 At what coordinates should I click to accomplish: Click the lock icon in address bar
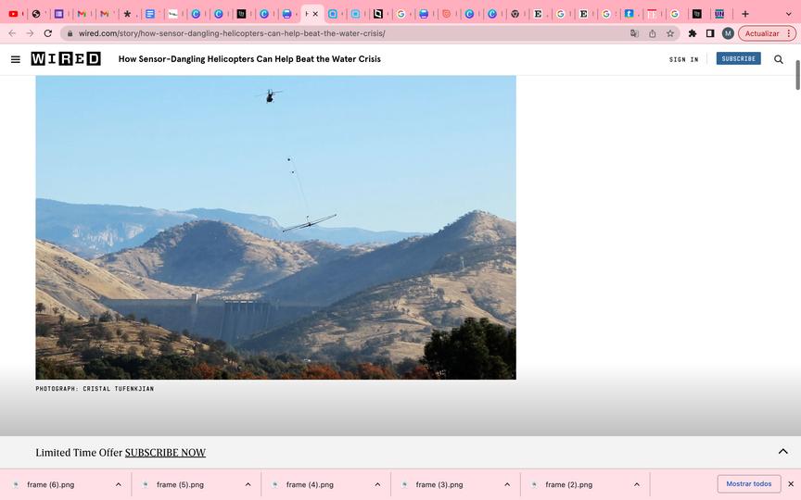pyautogui.click(x=70, y=33)
